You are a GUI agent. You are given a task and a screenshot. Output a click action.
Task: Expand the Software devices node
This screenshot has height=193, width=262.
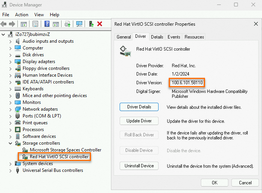click(10, 137)
